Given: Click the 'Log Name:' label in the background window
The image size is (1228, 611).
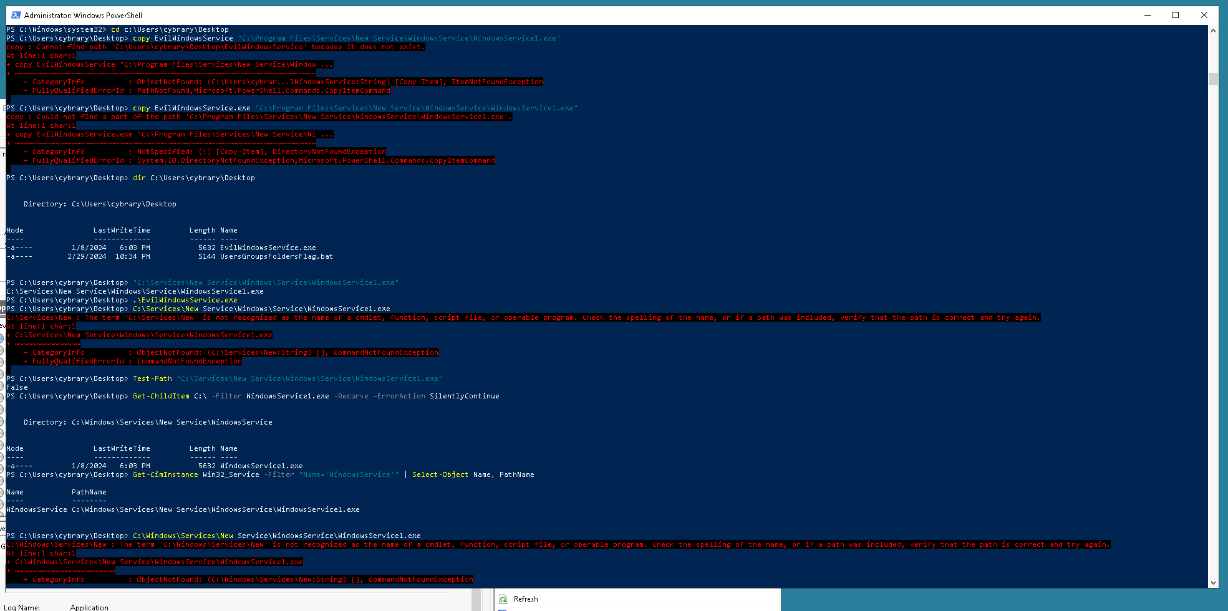Looking at the screenshot, I should point(22,607).
